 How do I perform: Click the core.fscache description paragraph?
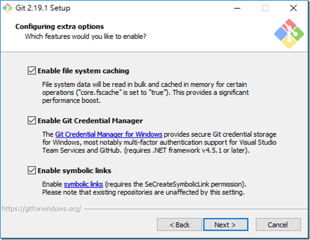[145, 93]
